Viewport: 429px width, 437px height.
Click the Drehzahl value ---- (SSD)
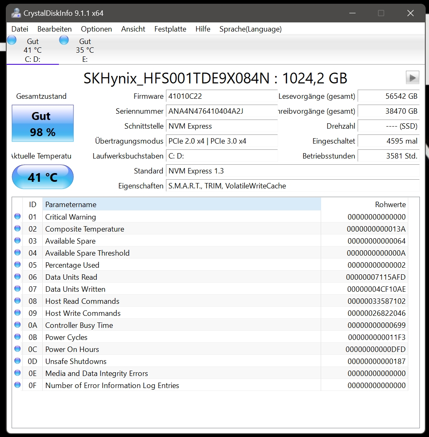click(389, 126)
